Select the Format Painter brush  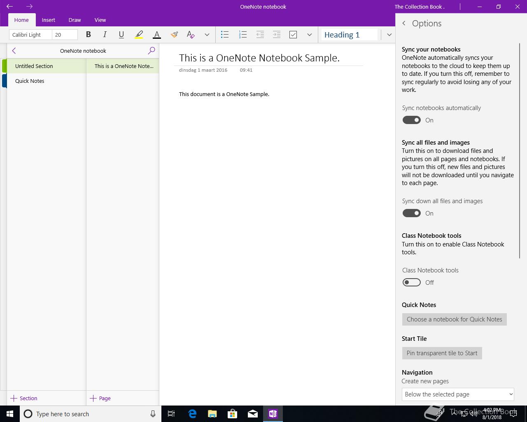pos(174,35)
